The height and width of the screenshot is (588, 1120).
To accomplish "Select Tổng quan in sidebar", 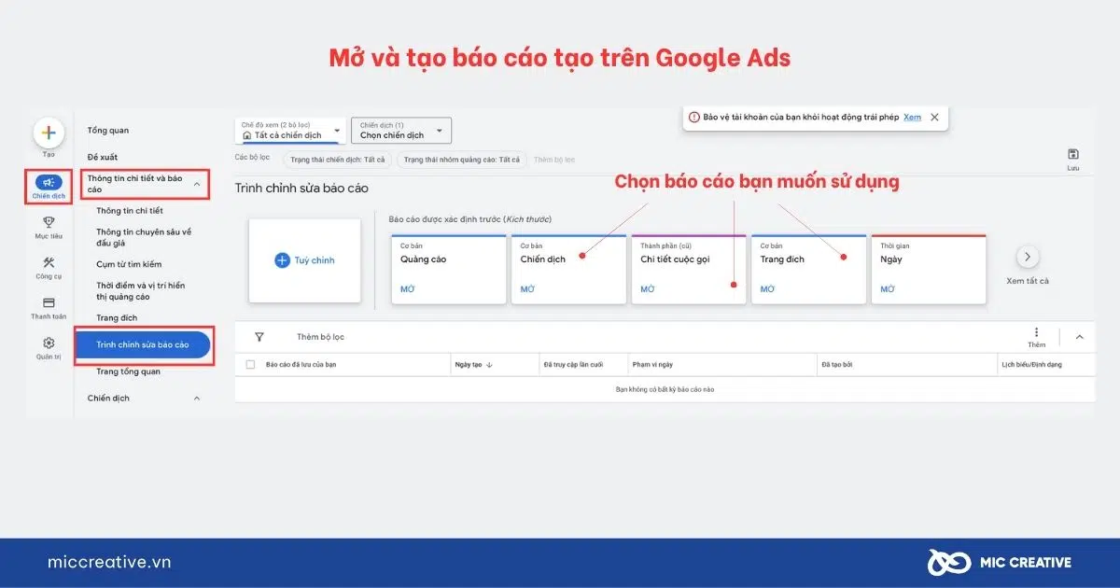I will pos(108,131).
